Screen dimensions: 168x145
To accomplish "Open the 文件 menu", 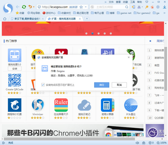I will [111, 2].
